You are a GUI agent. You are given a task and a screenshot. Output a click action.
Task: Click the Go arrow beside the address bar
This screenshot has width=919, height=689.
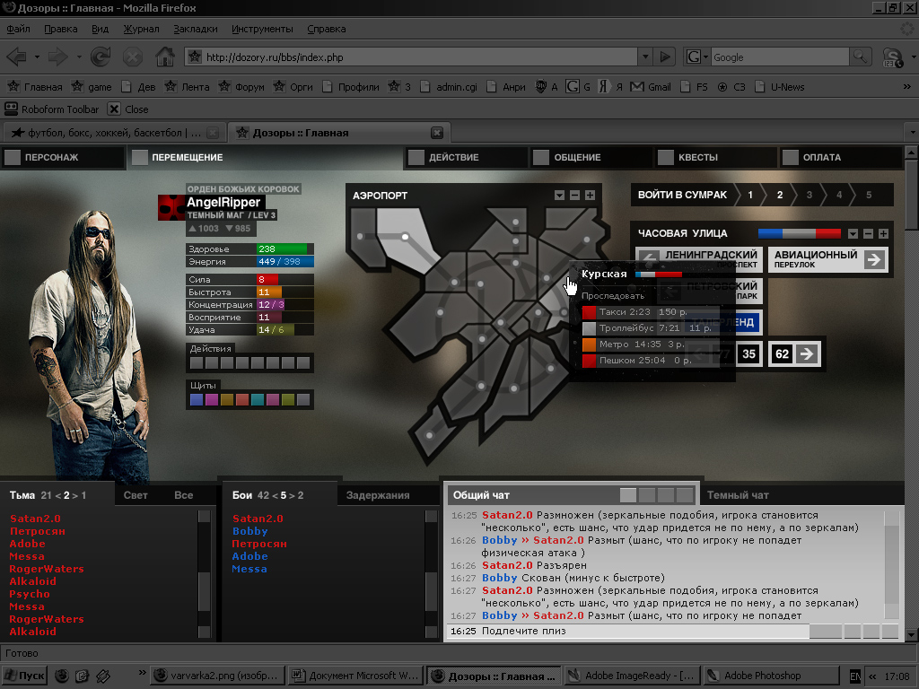tap(665, 57)
